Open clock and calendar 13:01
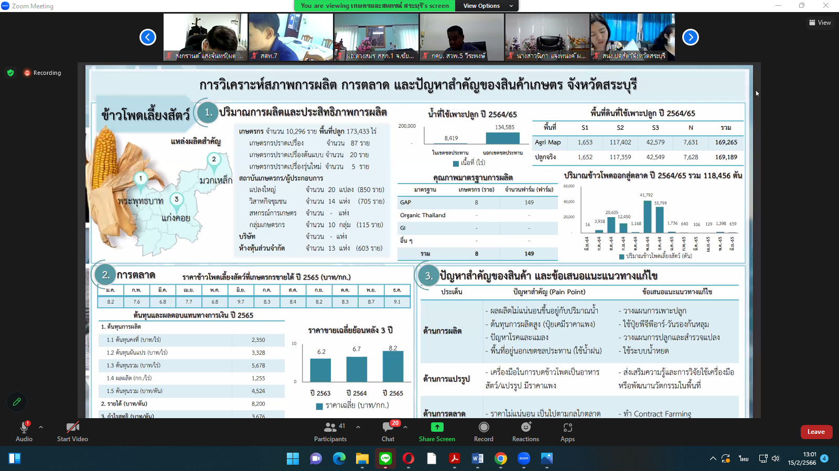839x471 pixels. [802, 458]
